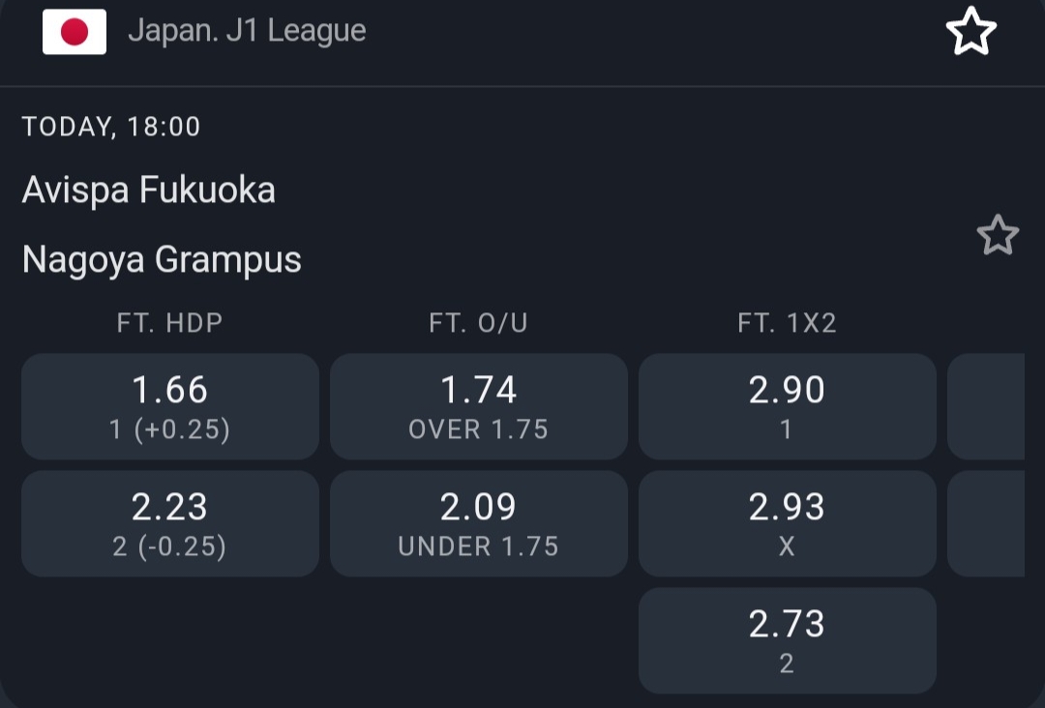The image size is (1045, 708).
Task: Select the FT. O/U market header
Action: pos(479,324)
